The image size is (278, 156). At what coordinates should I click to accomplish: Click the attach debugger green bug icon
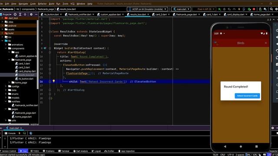click(x=249, y=9)
